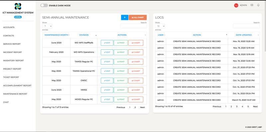Focus the Semi-Annual Maintenance search field
Image resolution: width=266 pixels, height=132 pixels.
133,26
